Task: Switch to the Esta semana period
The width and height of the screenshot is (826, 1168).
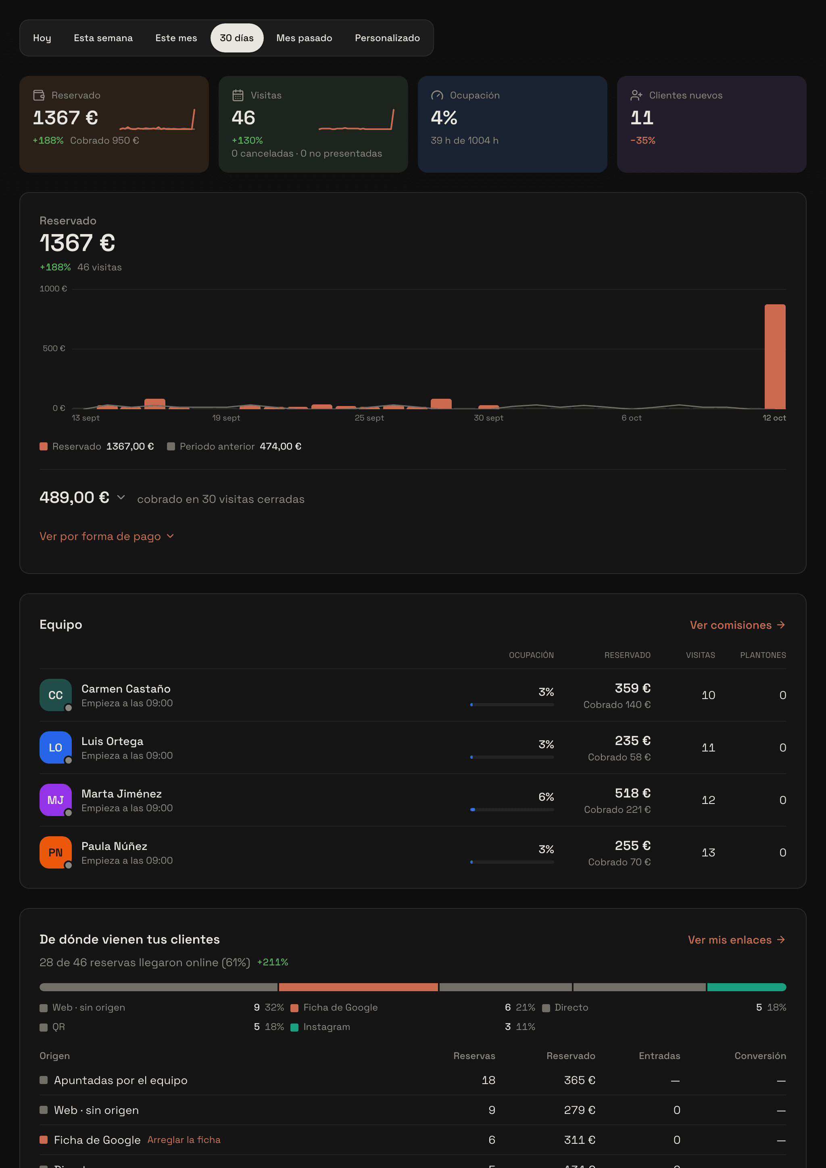Action: coord(103,38)
